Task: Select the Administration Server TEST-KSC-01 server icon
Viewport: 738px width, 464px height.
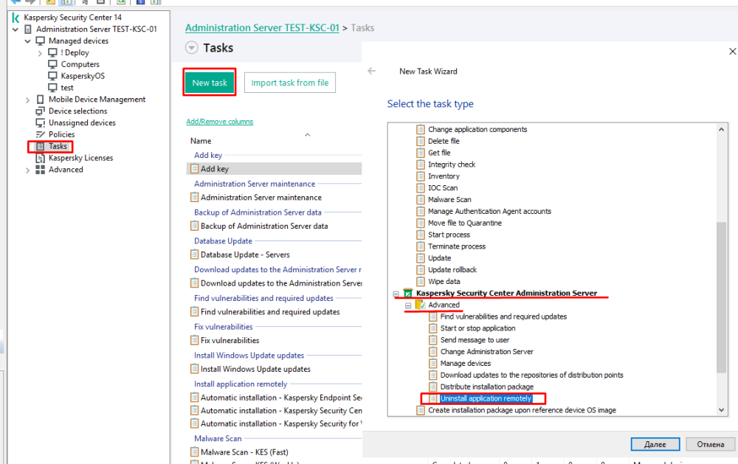Action: [x=28, y=30]
